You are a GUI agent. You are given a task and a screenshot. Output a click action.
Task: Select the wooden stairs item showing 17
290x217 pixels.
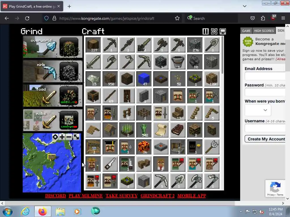point(178,113)
